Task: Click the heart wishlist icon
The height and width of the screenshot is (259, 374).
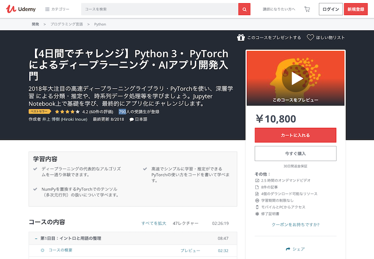Action: (x=310, y=37)
